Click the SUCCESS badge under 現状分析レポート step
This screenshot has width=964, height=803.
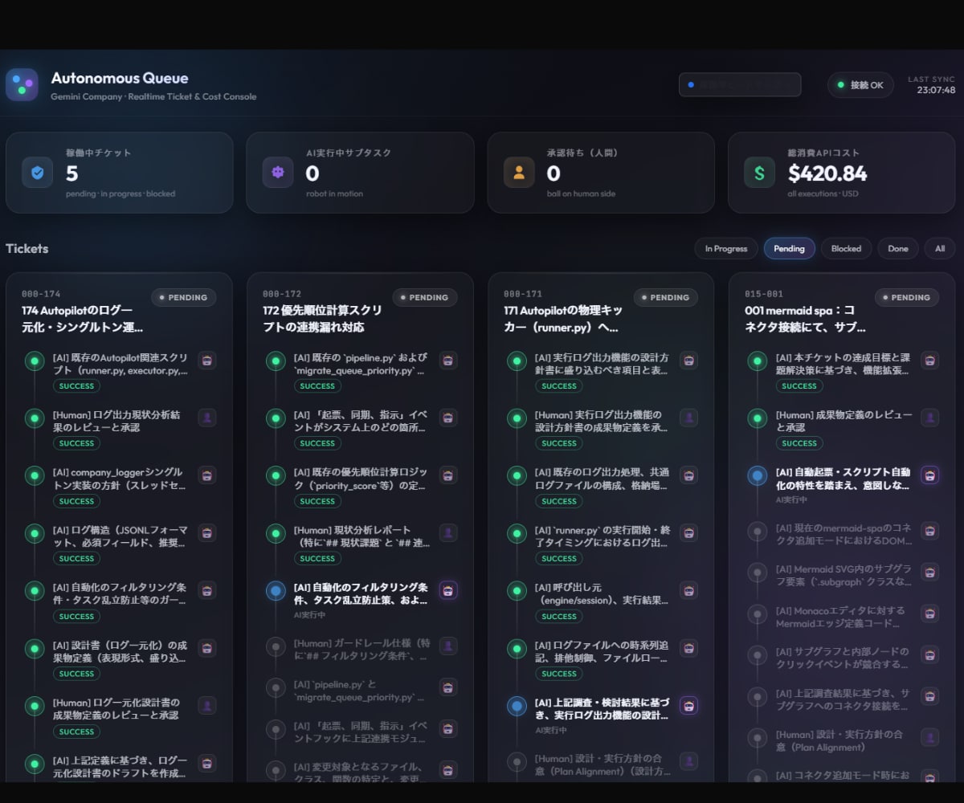click(317, 559)
